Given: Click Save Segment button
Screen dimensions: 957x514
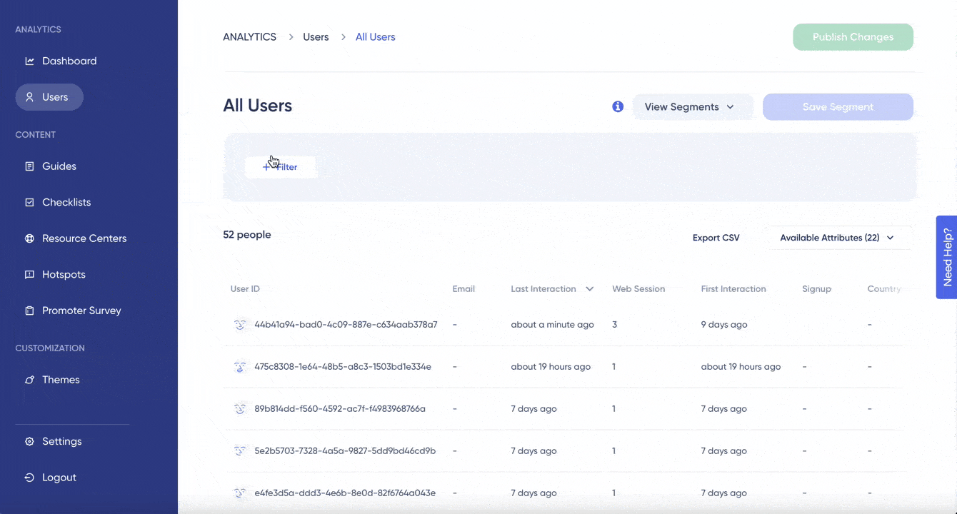Looking at the screenshot, I should pyautogui.click(x=838, y=107).
